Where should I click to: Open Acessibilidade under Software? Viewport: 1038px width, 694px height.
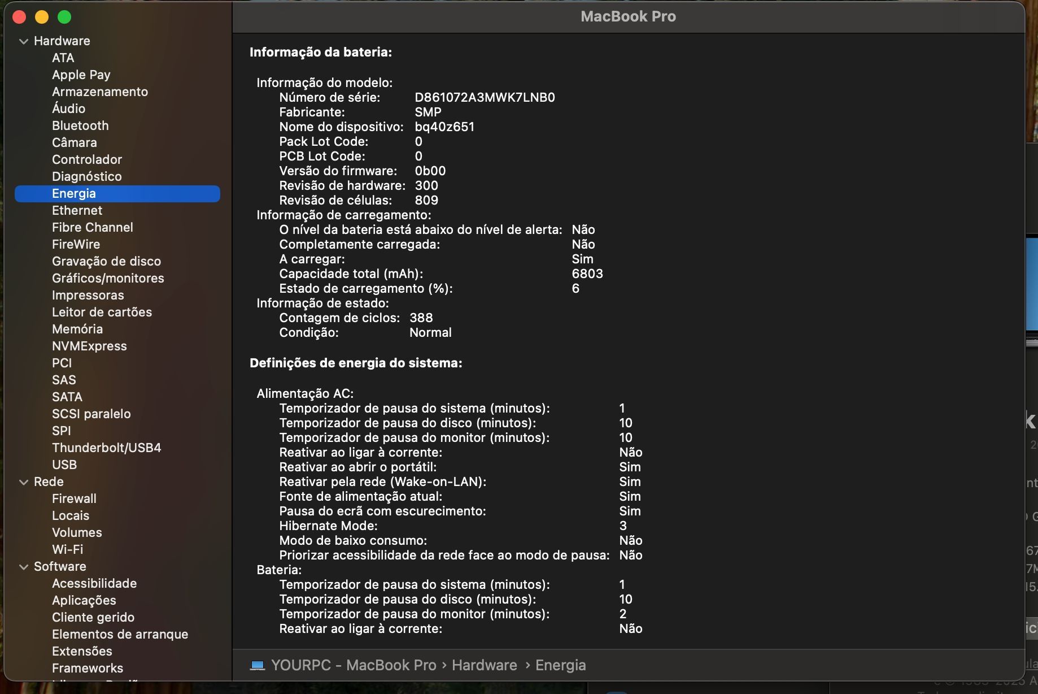click(x=94, y=583)
